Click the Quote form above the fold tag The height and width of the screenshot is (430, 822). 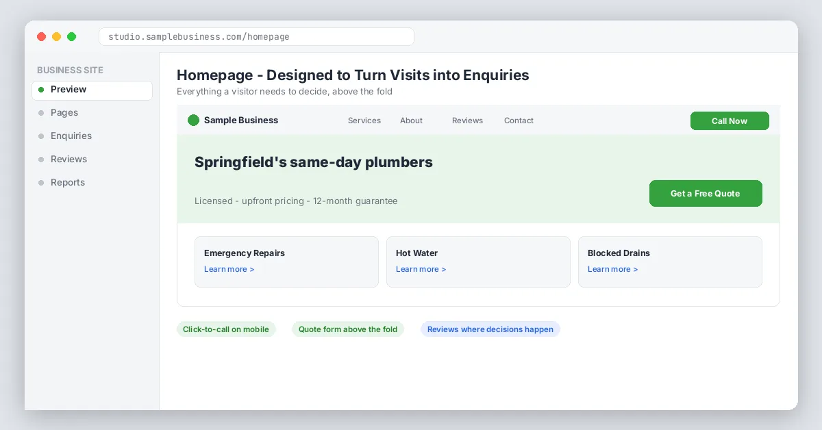point(348,329)
